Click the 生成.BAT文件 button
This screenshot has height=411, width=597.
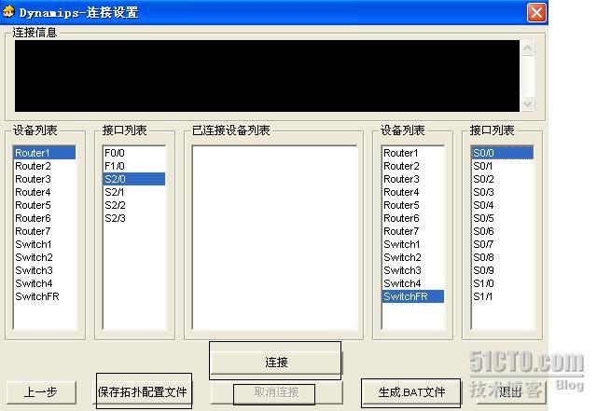[411, 392]
